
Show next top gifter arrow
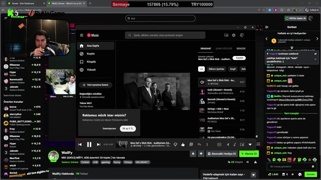(x=317, y=39)
